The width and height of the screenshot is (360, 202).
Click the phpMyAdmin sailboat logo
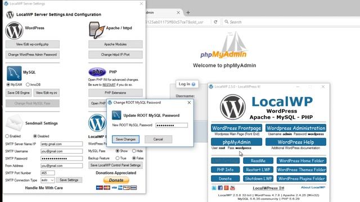coord(224,45)
